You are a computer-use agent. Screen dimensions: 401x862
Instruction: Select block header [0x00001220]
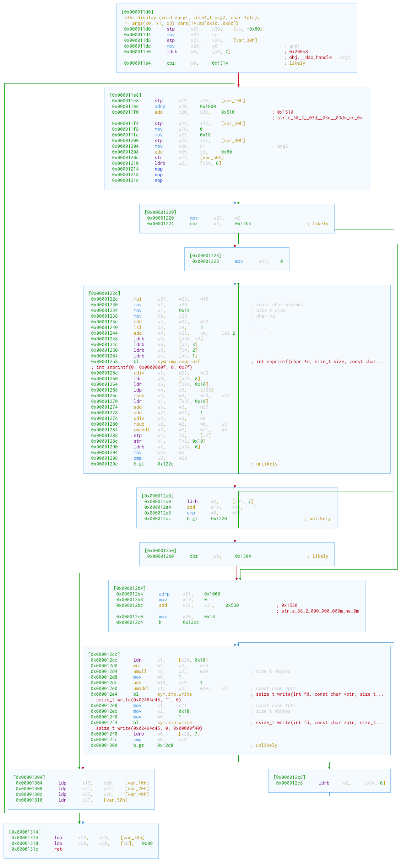point(161,212)
